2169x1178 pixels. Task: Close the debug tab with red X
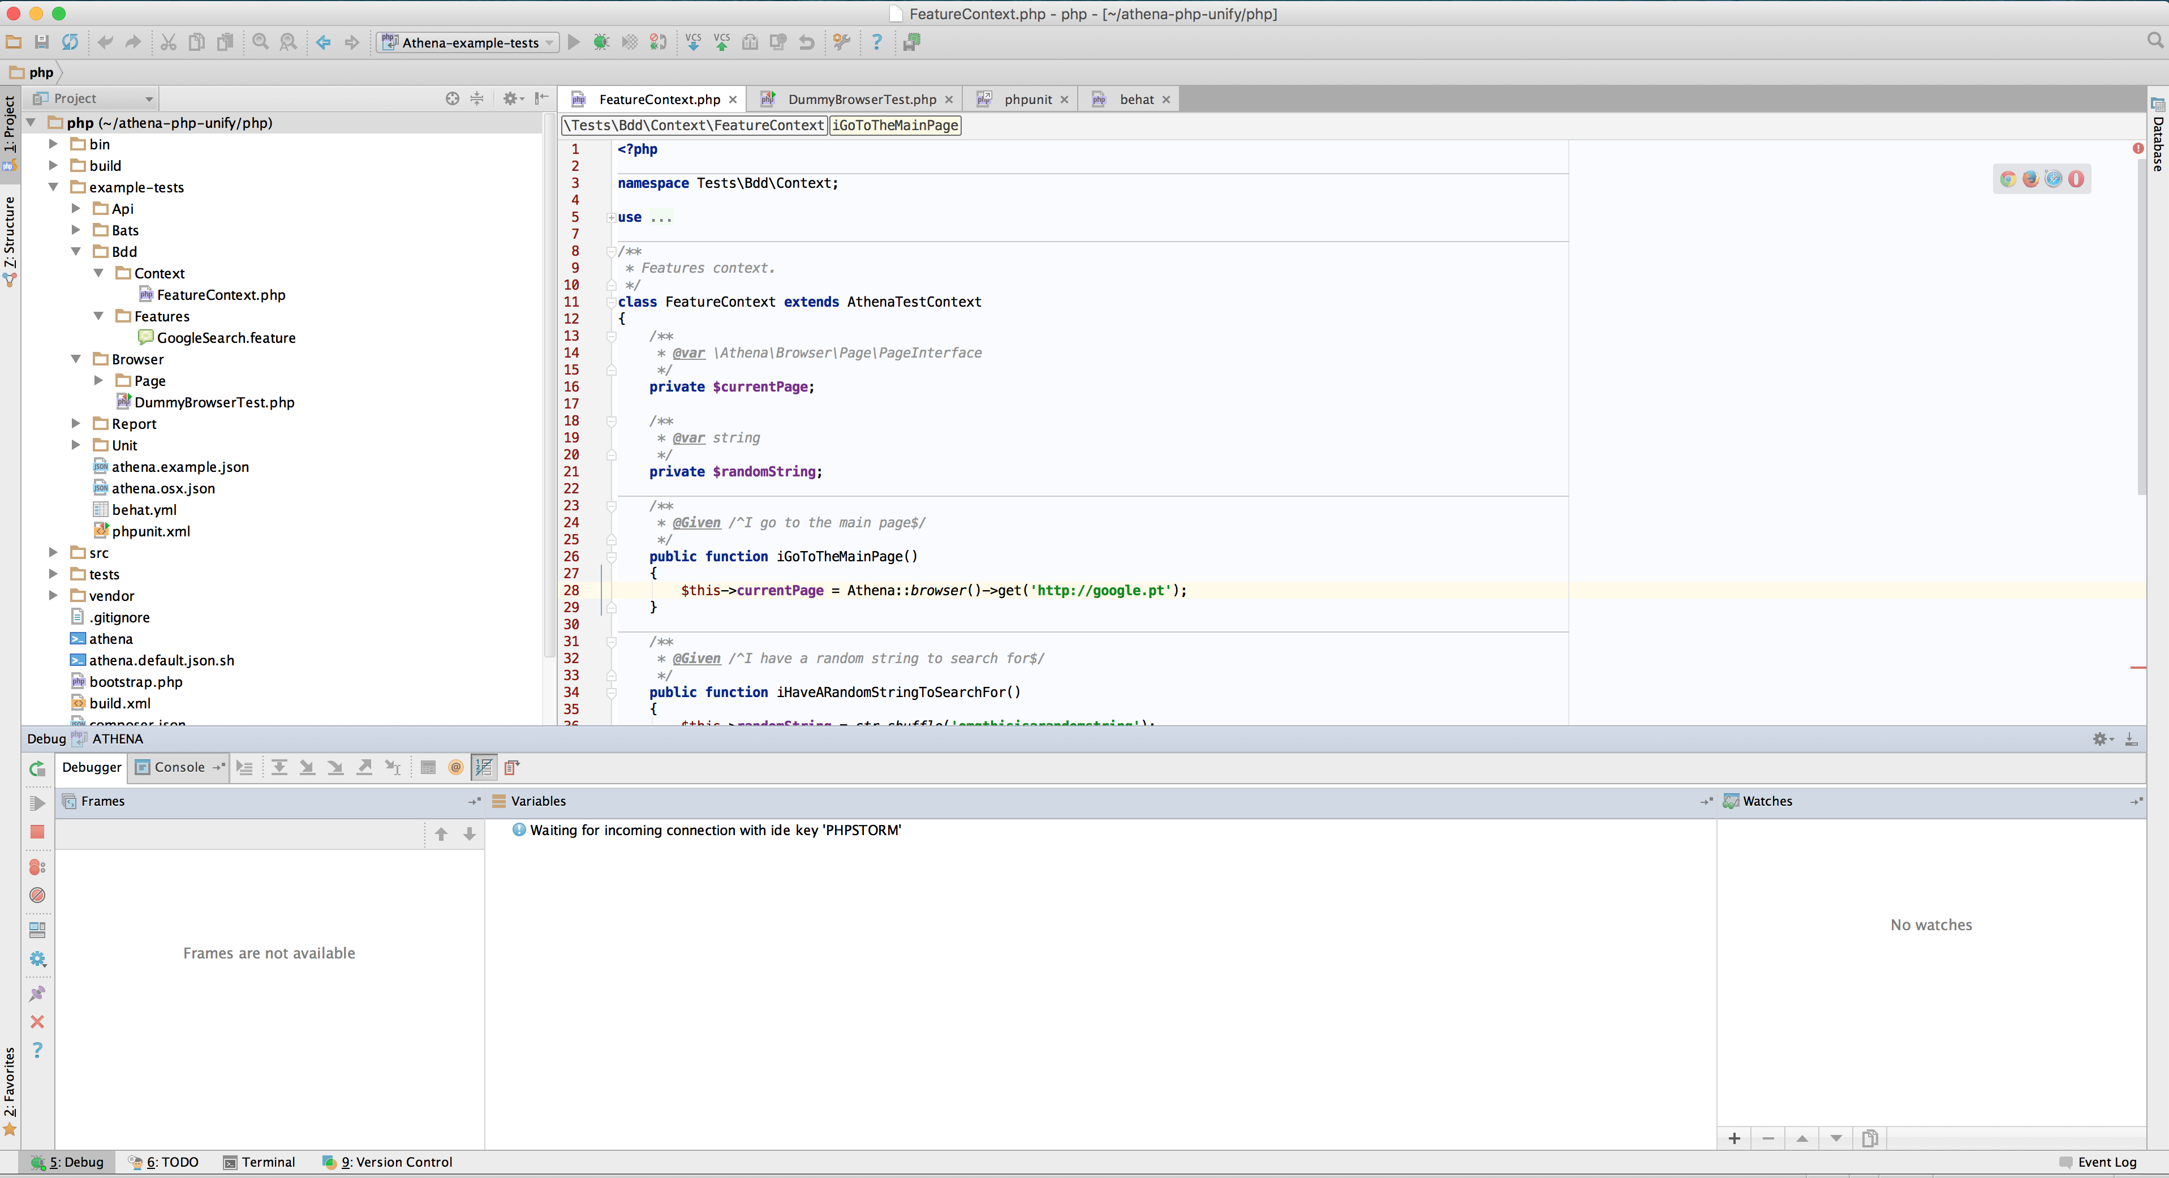tap(37, 1022)
